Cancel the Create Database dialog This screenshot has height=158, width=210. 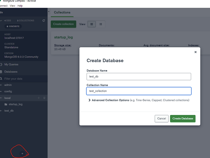(x=161, y=119)
